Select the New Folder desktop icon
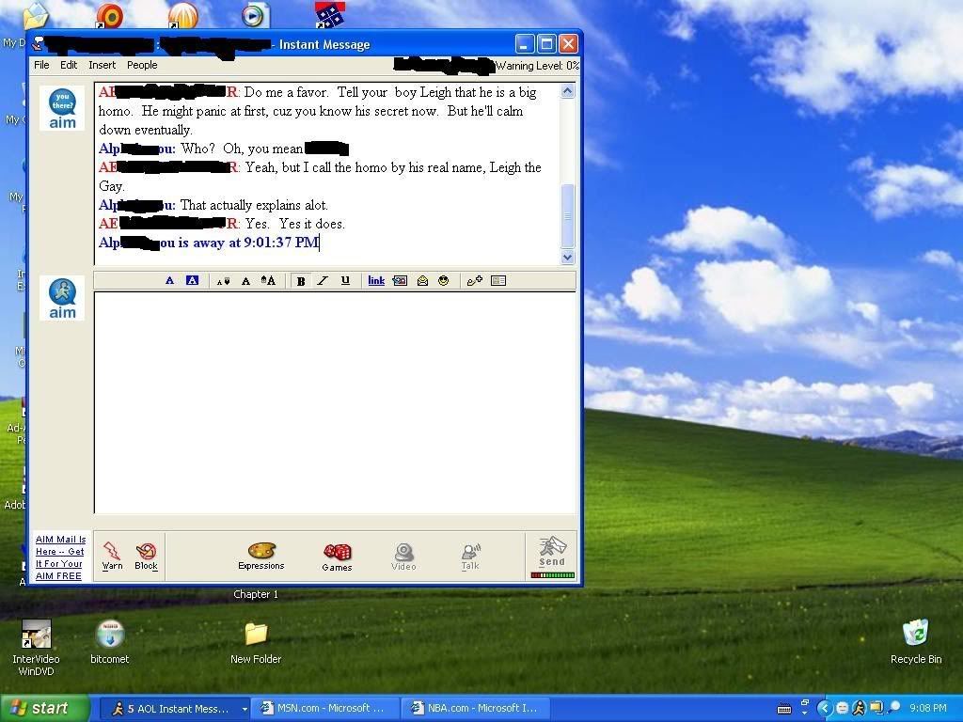The width and height of the screenshot is (963, 722). coord(256,643)
